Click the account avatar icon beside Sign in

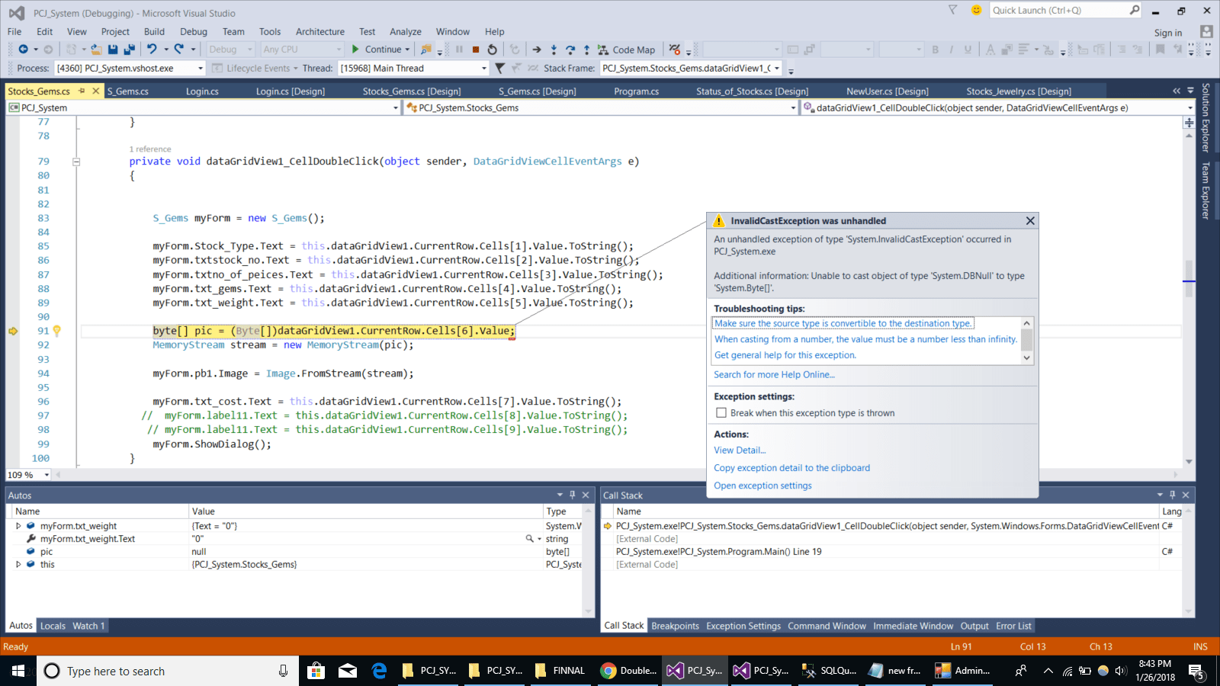[1206, 31]
